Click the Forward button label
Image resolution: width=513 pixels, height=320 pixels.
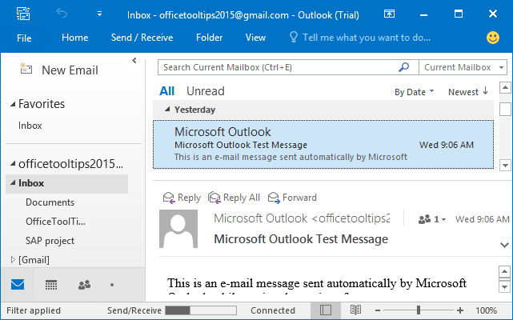click(299, 198)
